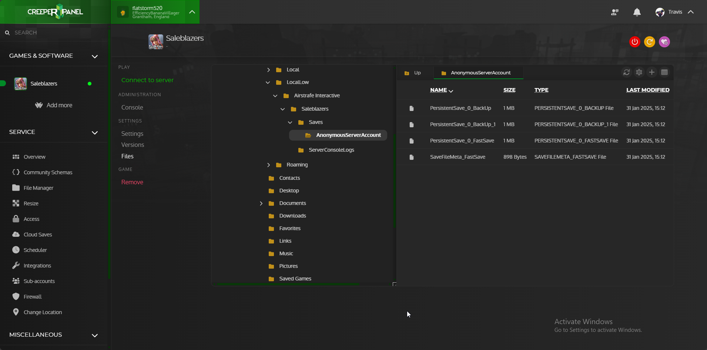Expand the Local folder in tree
707x350 pixels.
point(268,70)
